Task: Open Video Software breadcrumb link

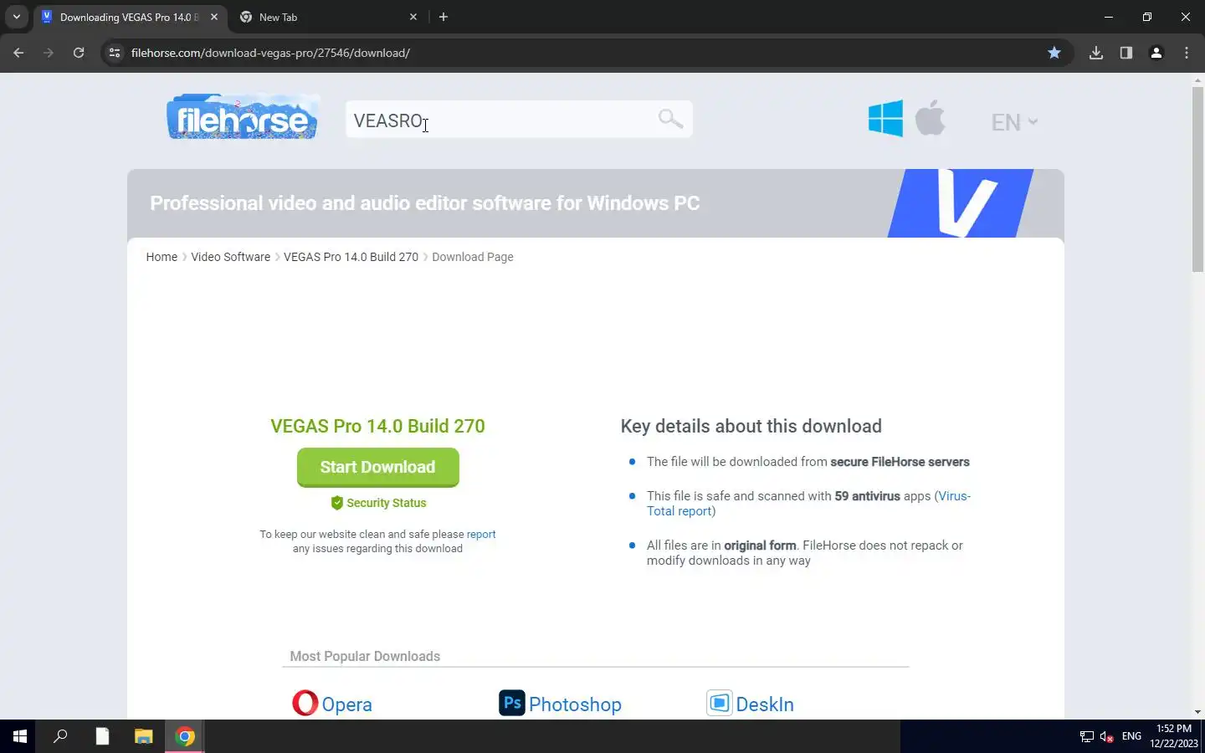Action: point(230,257)
